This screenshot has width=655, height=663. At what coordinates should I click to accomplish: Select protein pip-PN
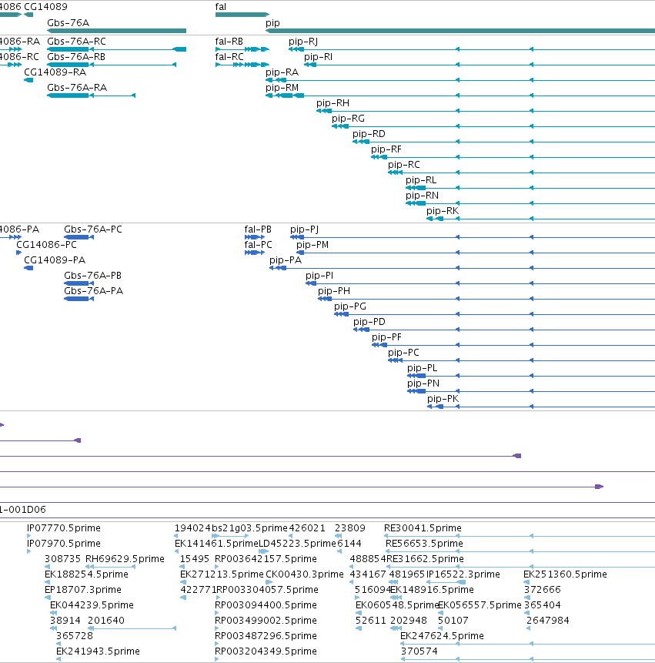click(423, 383)
